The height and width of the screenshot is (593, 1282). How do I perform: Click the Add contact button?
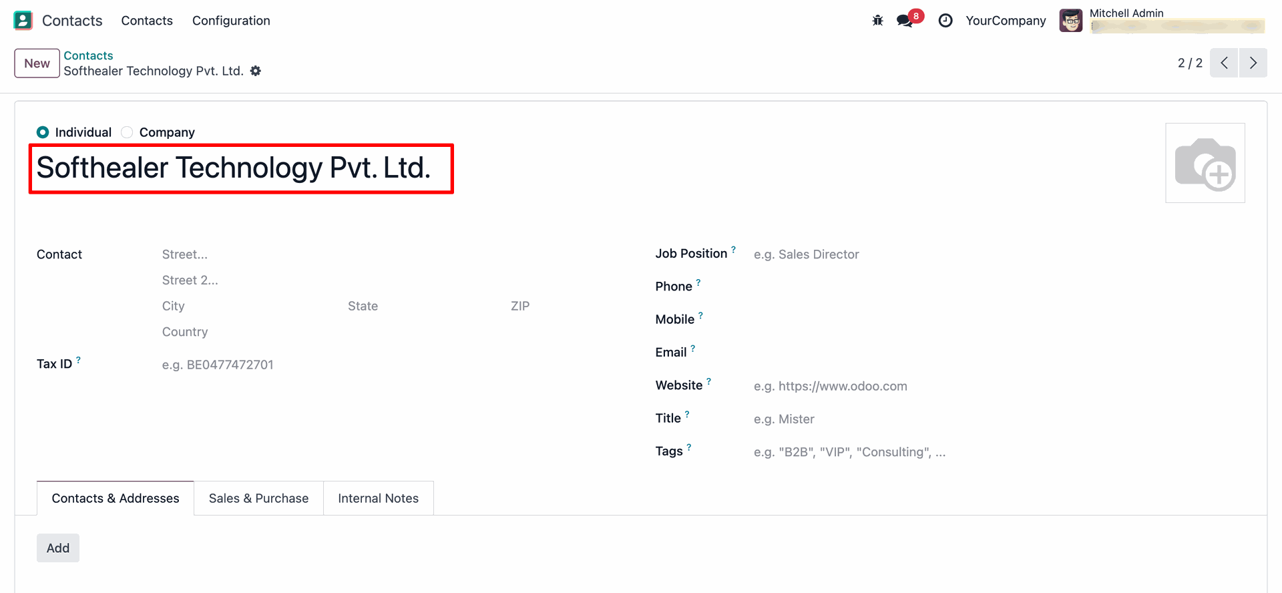click(x=58, y=548)
